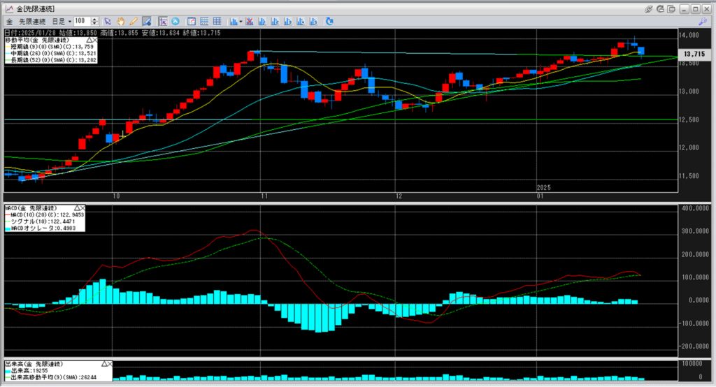The image size is (716, 387).
Task: Click the chain link icon in title bar
Action: (648, 8)
